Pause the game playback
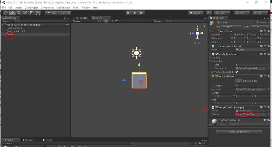This screenshot has height=147, width=272. click(135, 13)
